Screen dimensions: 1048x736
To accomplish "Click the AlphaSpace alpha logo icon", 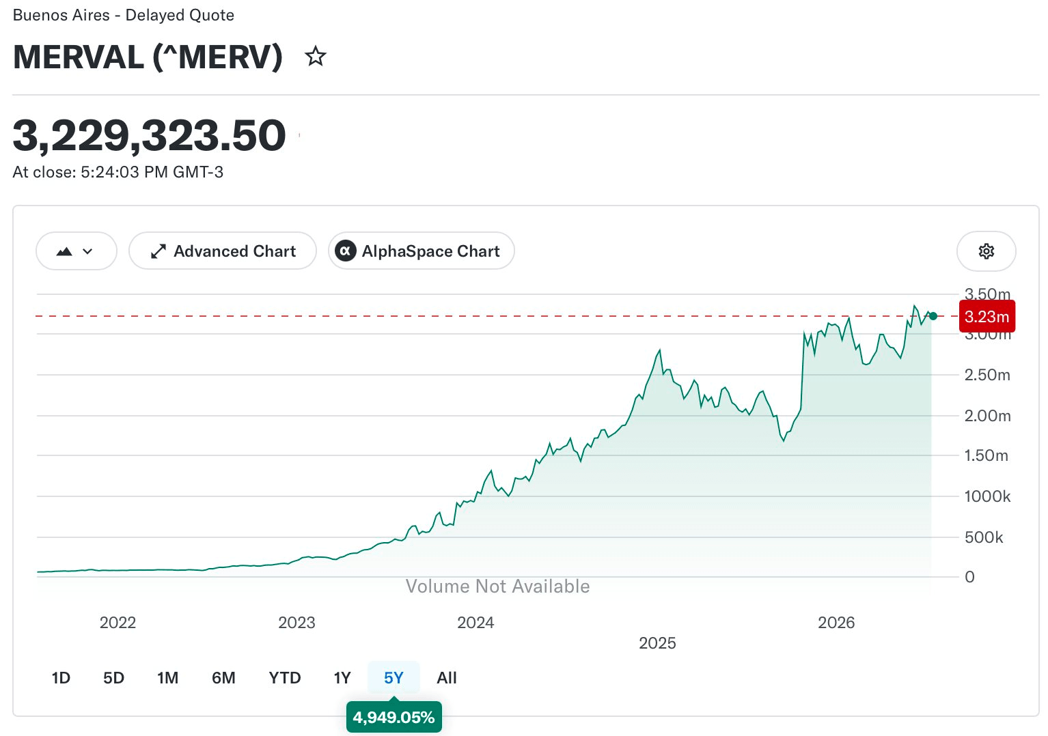I will click(346, 251).
